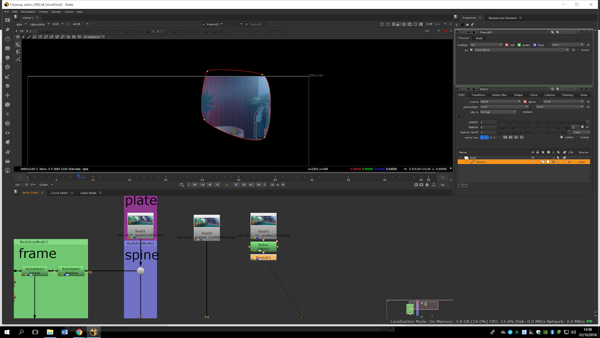
Task: Click add spline key icon in Roto2
Action: pyautogui.click(x=516, y=137)
